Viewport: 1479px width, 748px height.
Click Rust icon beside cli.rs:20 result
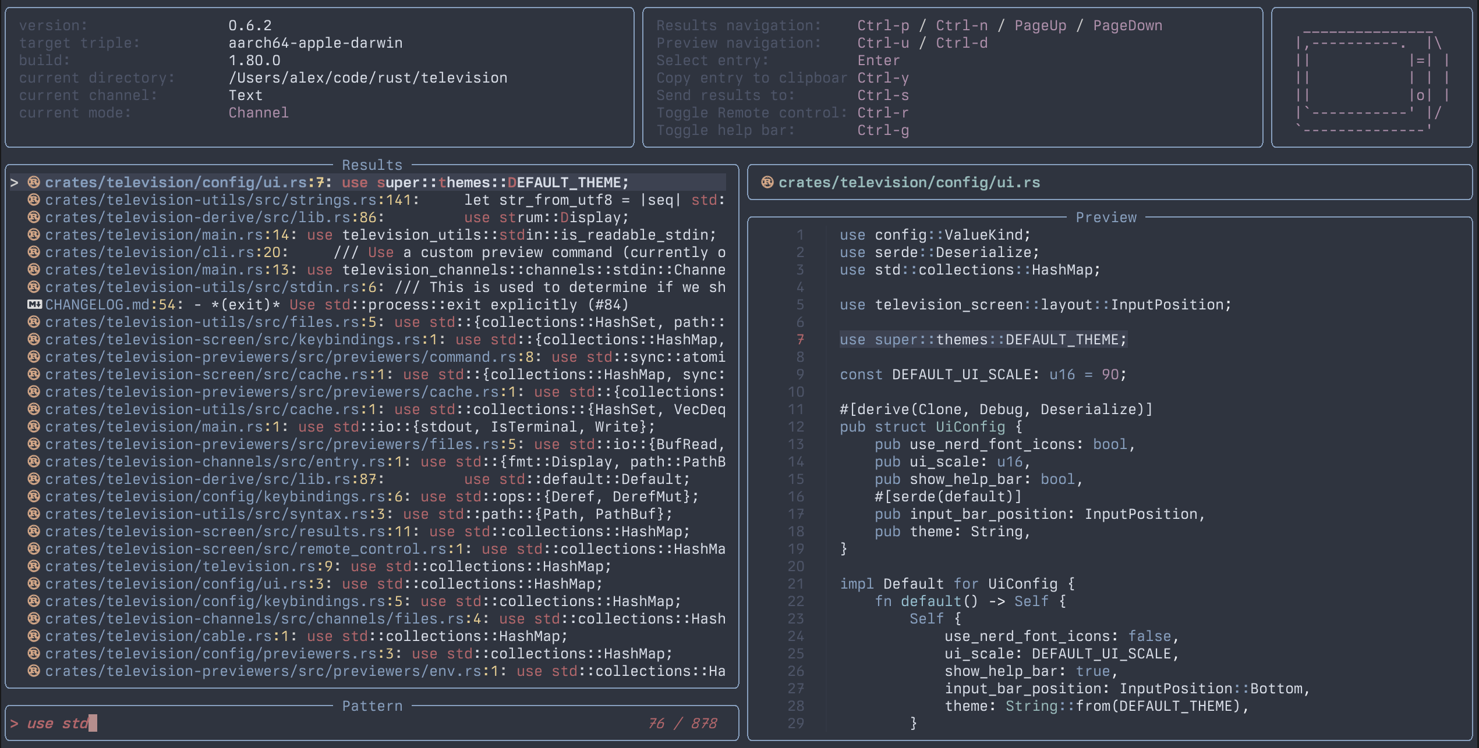pyautogui.click(x=34, y=252)
